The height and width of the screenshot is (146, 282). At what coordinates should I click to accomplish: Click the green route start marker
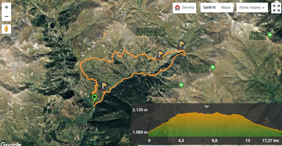[x=95, y=99]
